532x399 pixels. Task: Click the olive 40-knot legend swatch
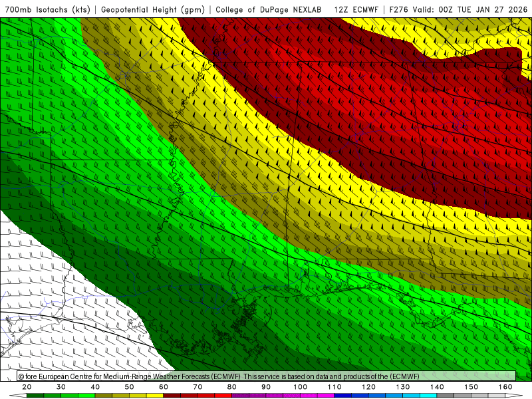[x=104, y=396]
